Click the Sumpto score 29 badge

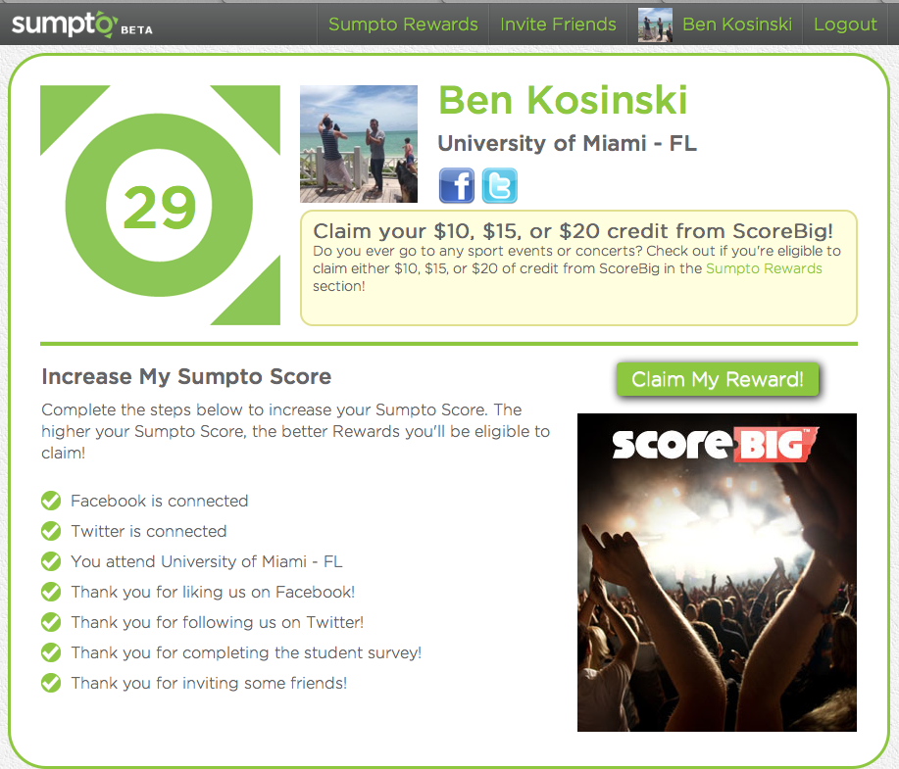[x=160, y=205]
